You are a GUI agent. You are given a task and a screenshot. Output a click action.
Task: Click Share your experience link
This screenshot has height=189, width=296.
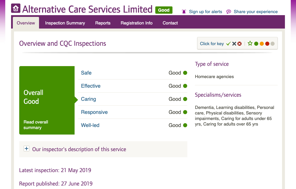click(x=256, y=12)
